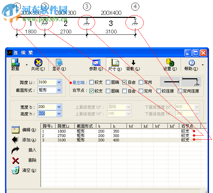Select table row 3 with span 3100
This screenshot has height=193, width=213.
pos(121,140)
